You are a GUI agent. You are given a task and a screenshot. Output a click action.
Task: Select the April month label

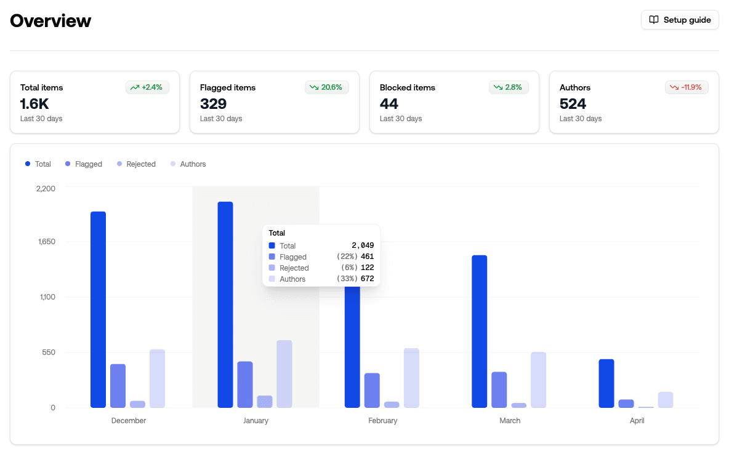pos(637,420)
